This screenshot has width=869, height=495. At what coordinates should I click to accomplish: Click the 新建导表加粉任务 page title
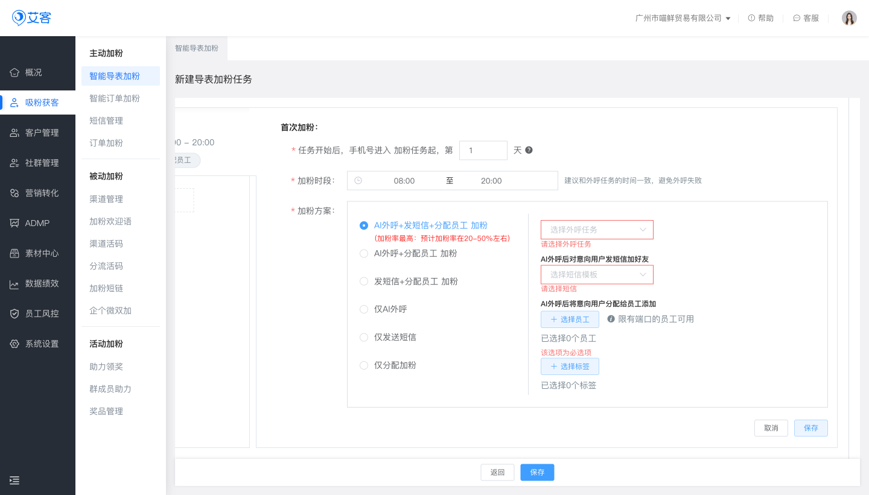pos(214,80)
